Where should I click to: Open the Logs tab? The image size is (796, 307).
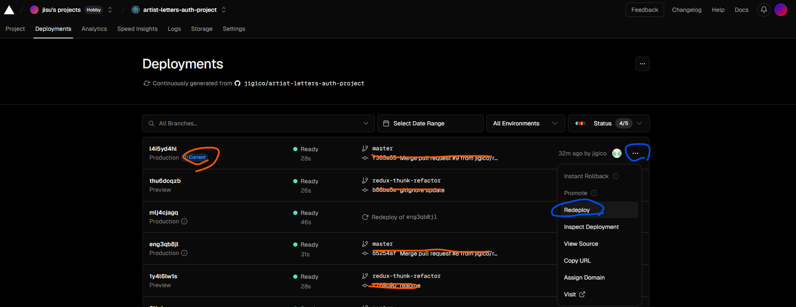(174, 29)
